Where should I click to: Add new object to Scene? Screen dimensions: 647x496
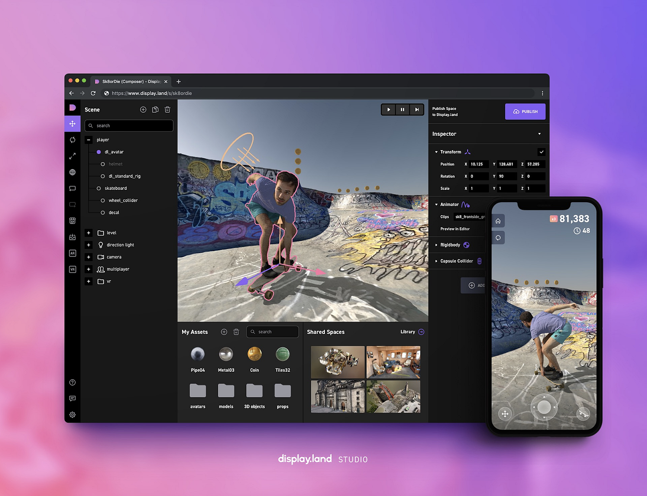pos(143,109)
